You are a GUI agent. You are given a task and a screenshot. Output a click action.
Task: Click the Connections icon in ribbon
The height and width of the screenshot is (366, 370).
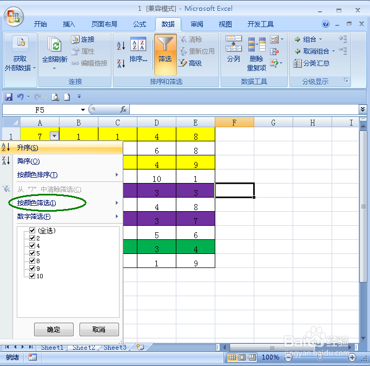click(75, 40)
